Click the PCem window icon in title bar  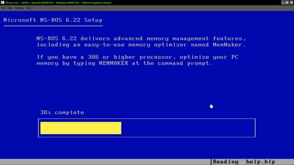click(x=2, y=2)
